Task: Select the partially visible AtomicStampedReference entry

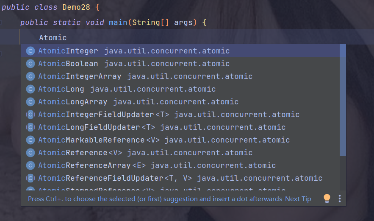Action: (x=89, y=190)
